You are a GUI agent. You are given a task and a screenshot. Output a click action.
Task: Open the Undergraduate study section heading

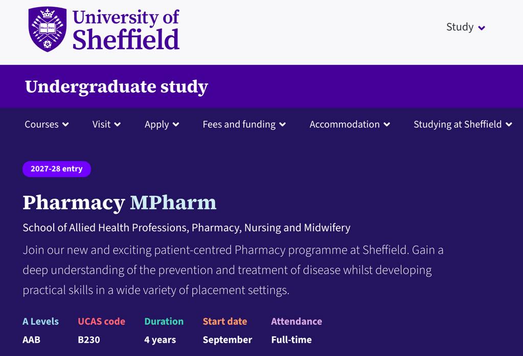point(117,87)
